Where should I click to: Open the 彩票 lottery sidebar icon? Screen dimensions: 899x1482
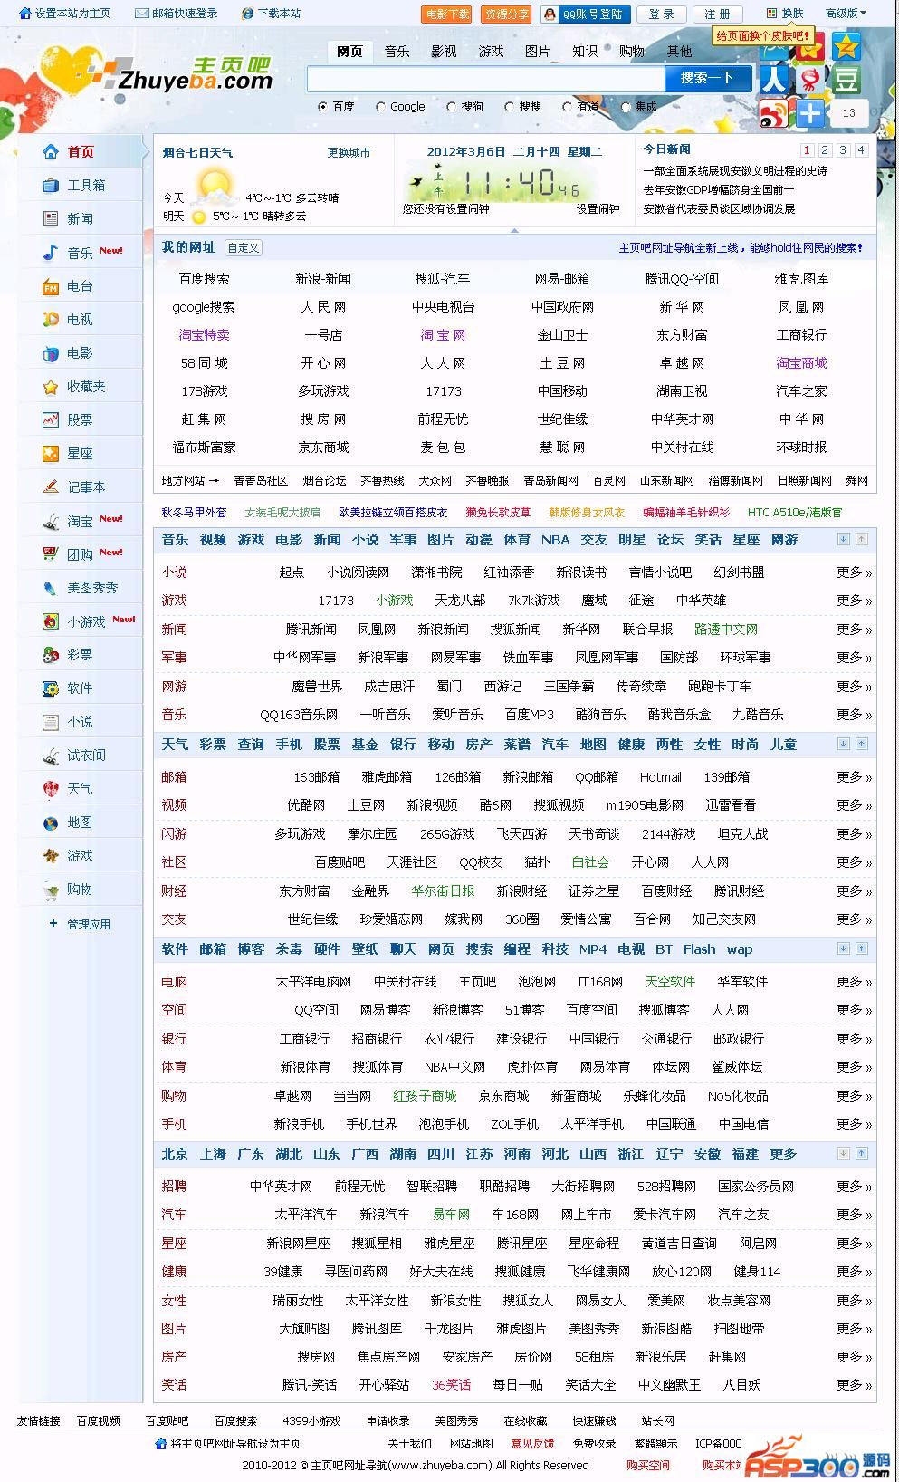pyautogui.click(x=51, y=654)
